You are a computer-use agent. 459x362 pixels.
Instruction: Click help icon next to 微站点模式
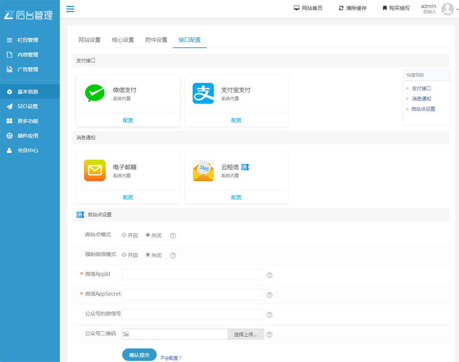(x=173, y=236)
